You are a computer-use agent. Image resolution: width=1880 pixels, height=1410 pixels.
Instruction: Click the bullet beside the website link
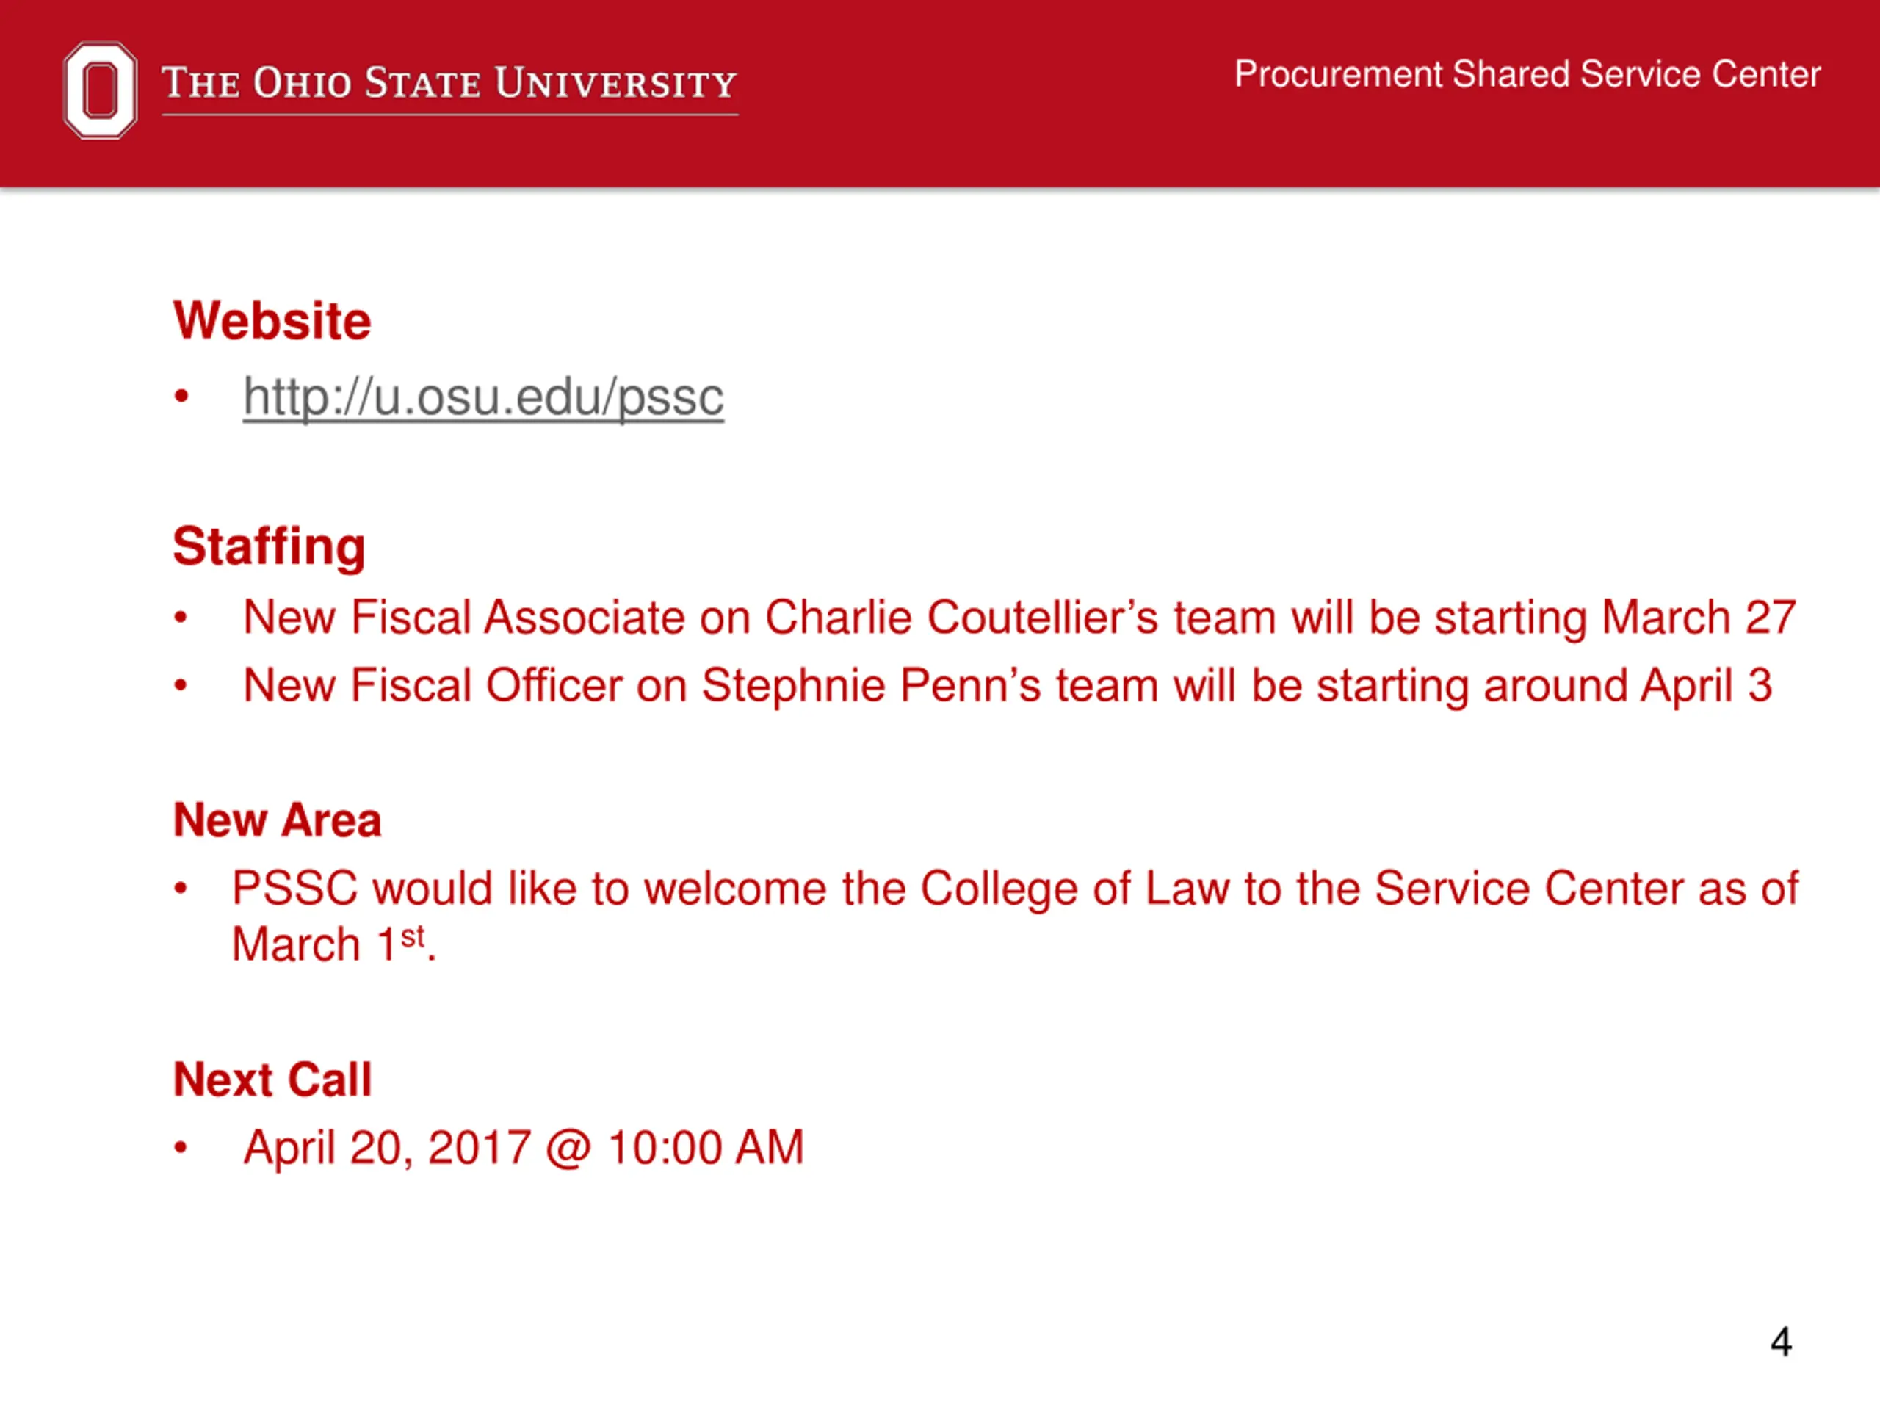(x=180, y=396)
